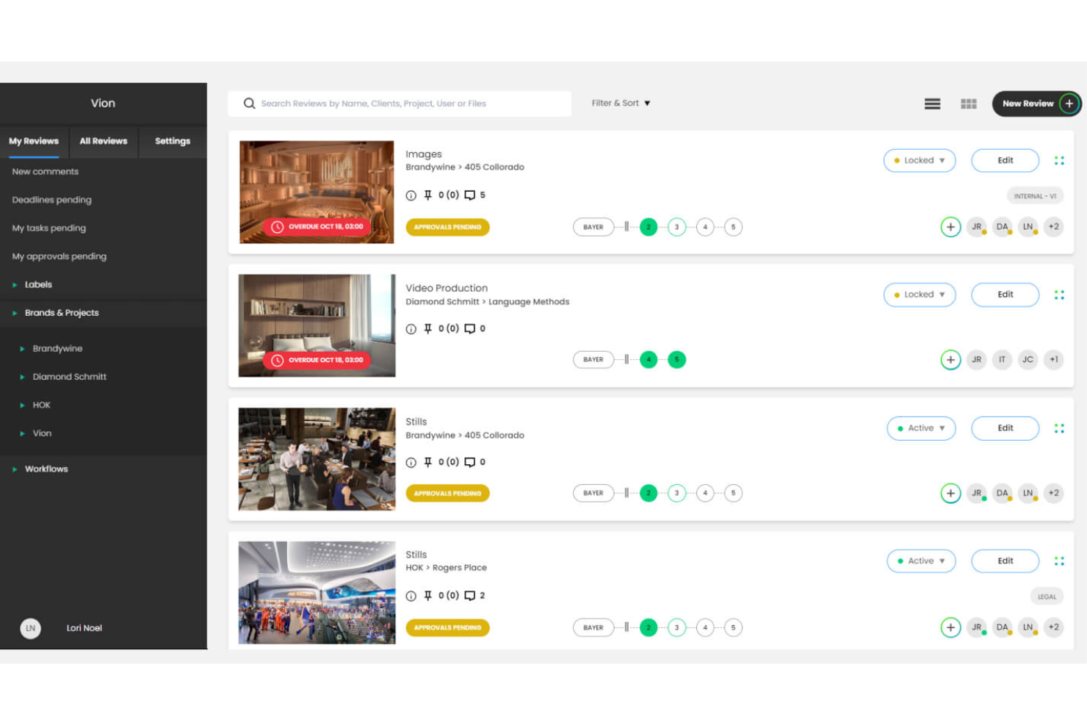This screenshot has height=725, width=1087.
Task: Click the info icon on the Brandywine Stills review
Action: (411, 462)
